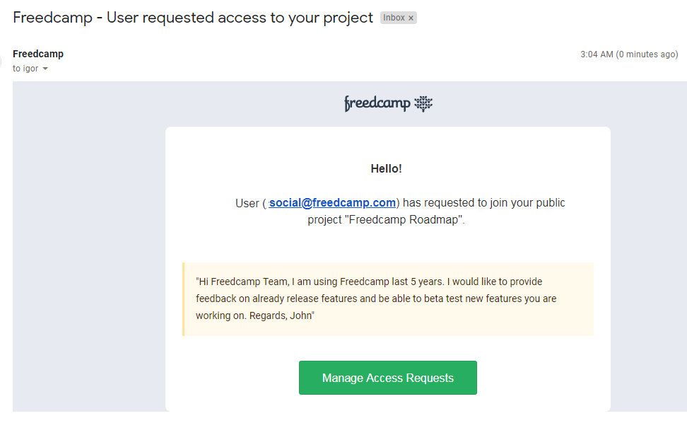This screenshot has height=423, width=687.
Task: Remove the Inbox label with its x
Action: [411, 18]
